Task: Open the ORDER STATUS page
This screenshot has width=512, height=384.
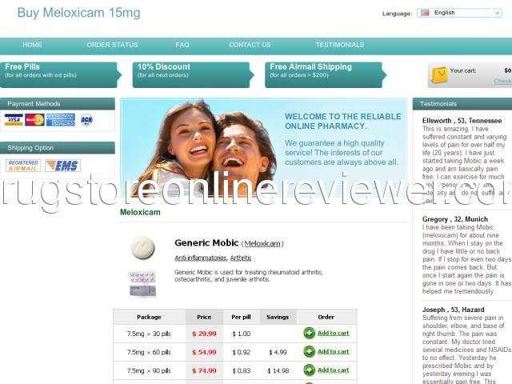Action: coord(112,45)
